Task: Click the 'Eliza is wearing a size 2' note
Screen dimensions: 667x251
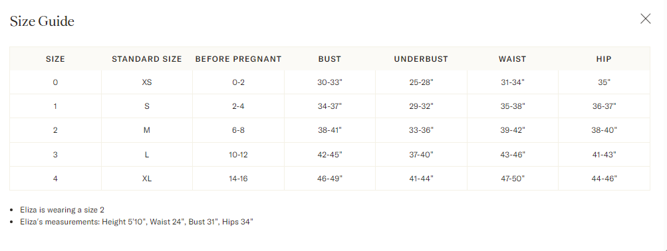Action: 62,210
